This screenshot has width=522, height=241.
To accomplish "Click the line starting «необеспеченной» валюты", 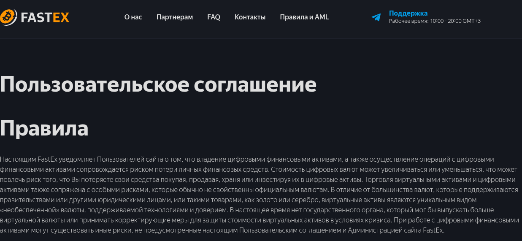I will coord(247,210).
